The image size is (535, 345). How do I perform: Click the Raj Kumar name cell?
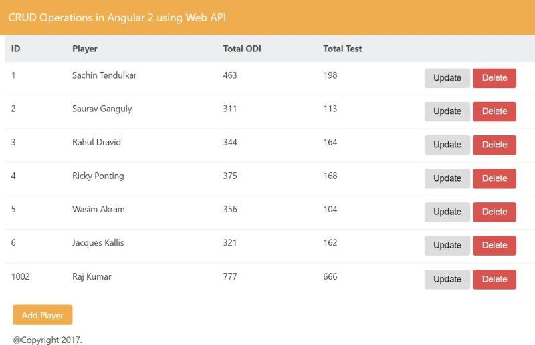(92, 276)
